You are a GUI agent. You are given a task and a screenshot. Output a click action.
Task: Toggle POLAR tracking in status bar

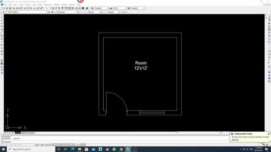pyautogui.click(x=55, y=145)
